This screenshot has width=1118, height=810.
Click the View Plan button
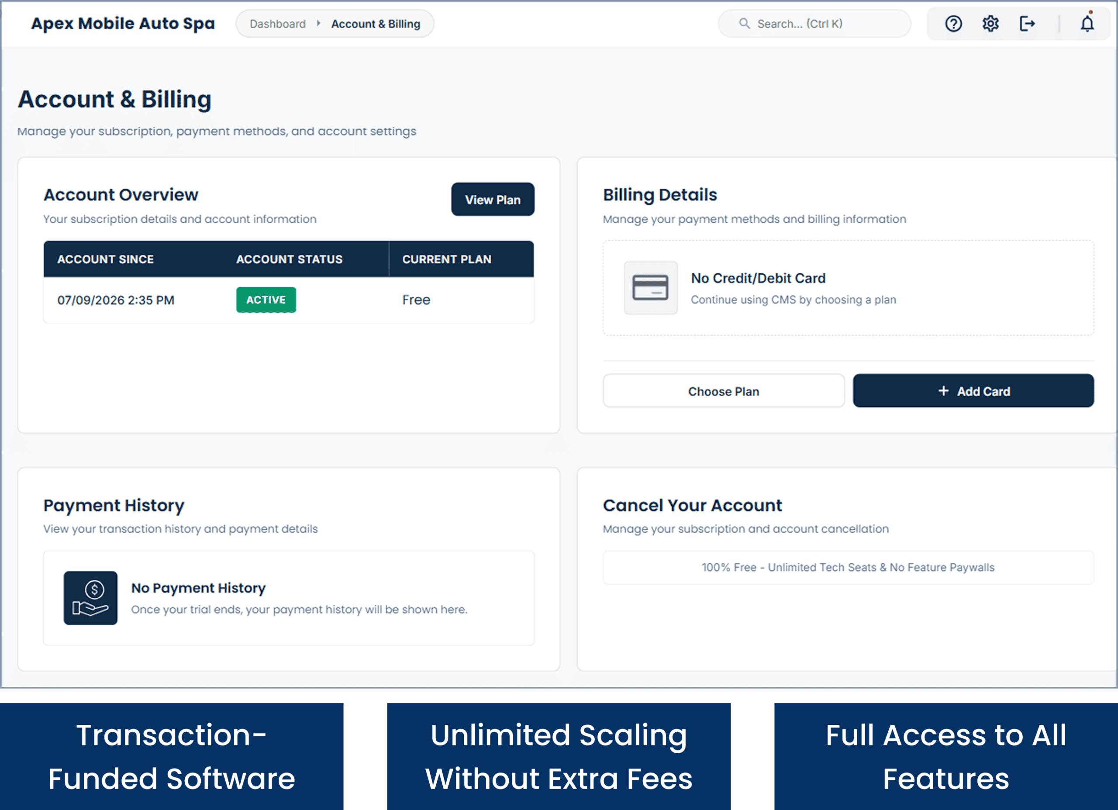pyautogui.click(x=493, y=199)
